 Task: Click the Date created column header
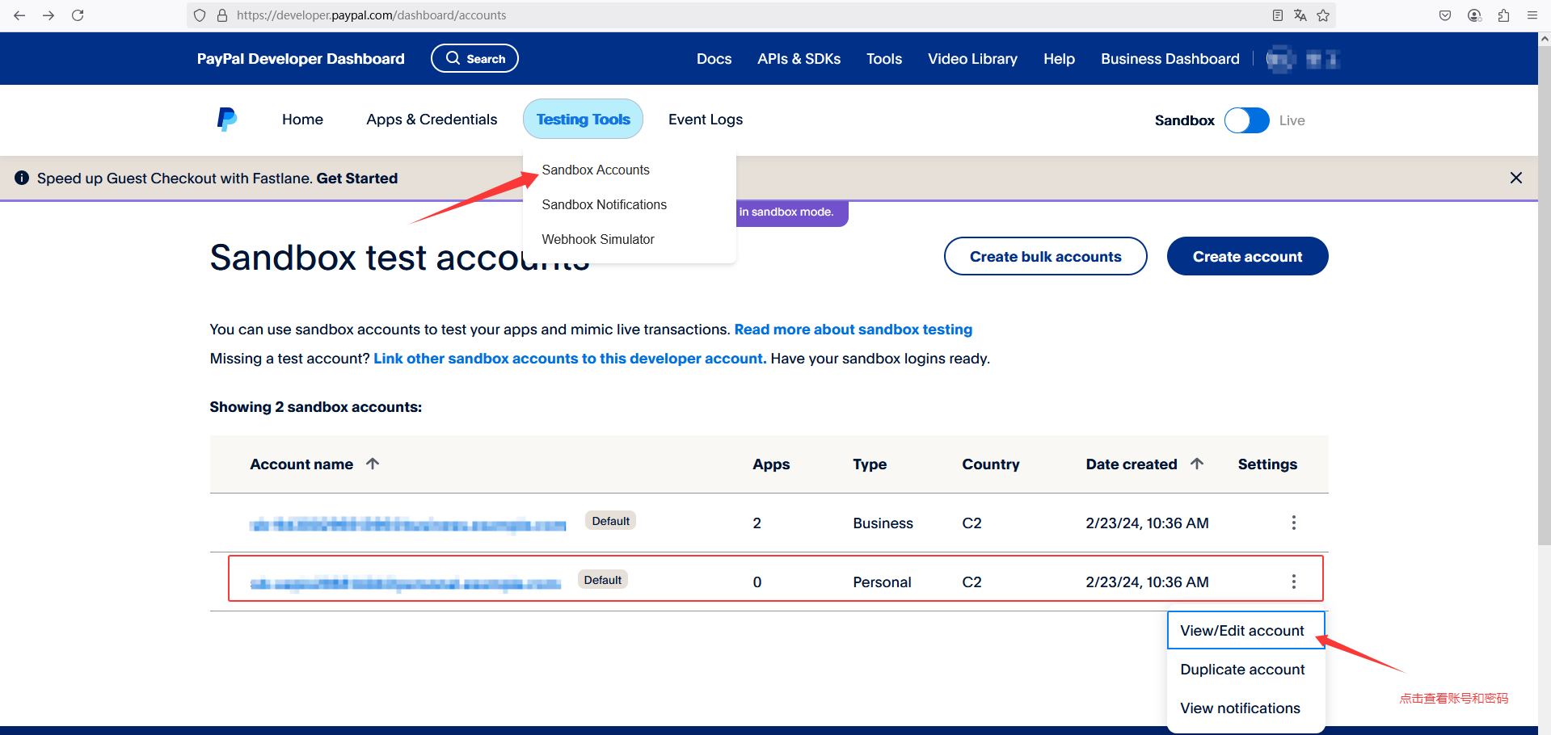coord(1131,464)
